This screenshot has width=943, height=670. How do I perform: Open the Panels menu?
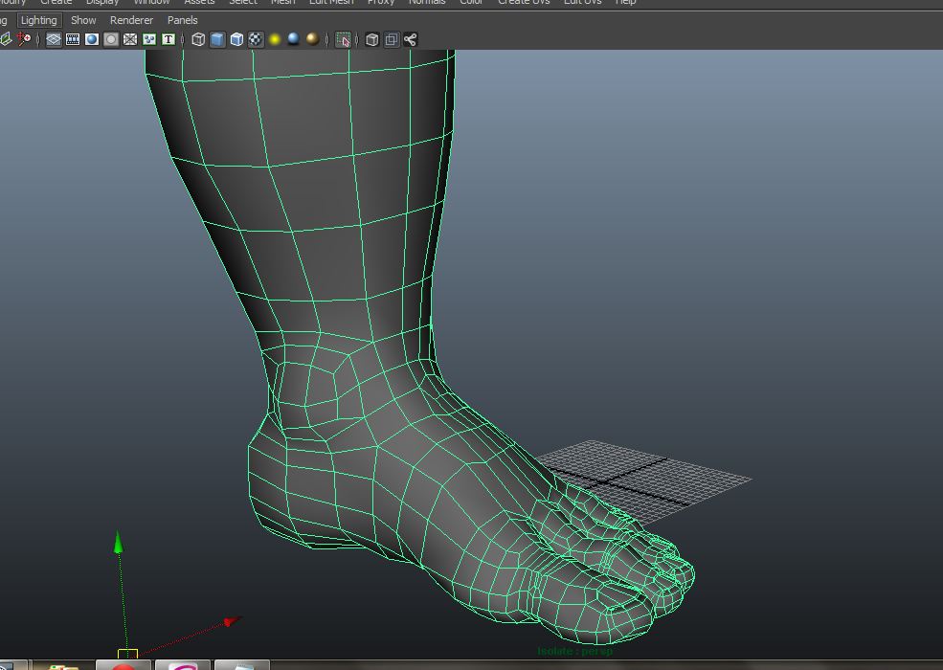[182, 20]
